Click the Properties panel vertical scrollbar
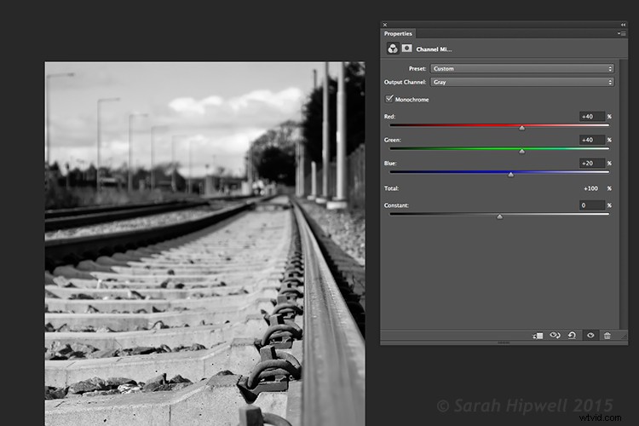This screenshot has height=426, width=639. pos(622,193)
